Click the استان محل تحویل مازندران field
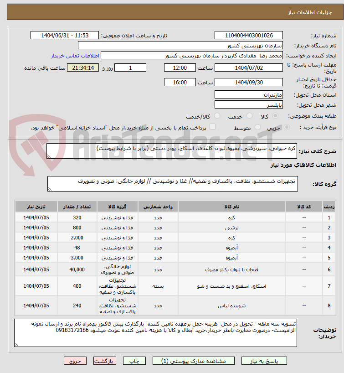 tap(249, 95)
